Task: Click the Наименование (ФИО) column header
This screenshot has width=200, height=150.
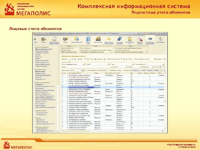Action: (x=81, y=73)
